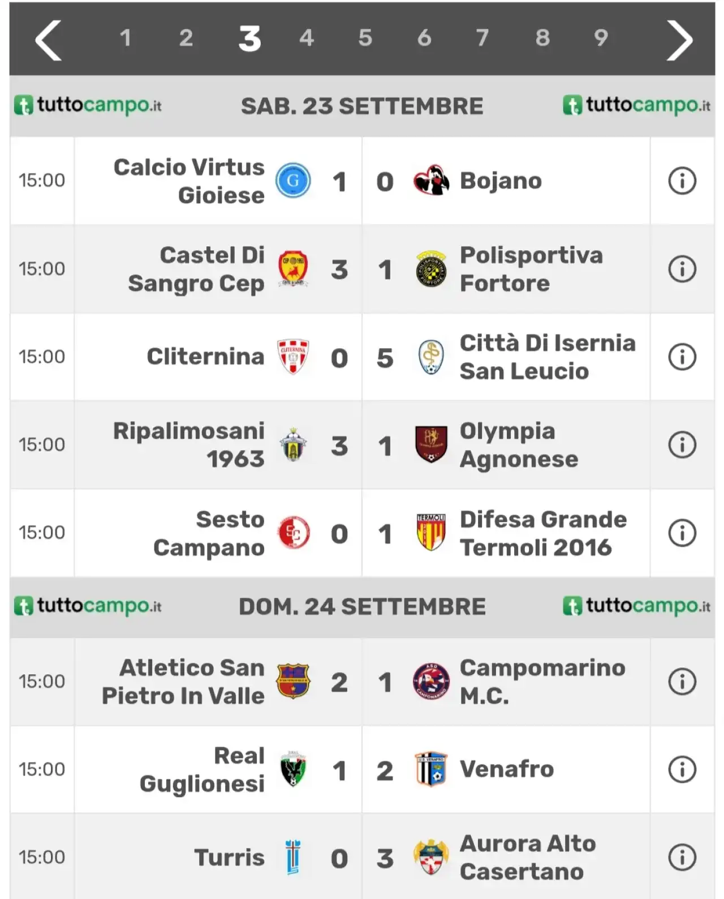Image resolution: width=724 pixels, height=899 pixels.
Task: Tap the Venafro team logo
Action: pyautogui.click(x=431, y=769)
